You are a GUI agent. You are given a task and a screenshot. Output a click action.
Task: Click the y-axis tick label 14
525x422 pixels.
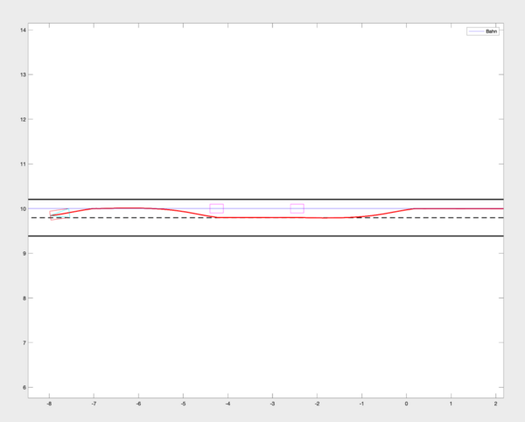click(21, 30)
